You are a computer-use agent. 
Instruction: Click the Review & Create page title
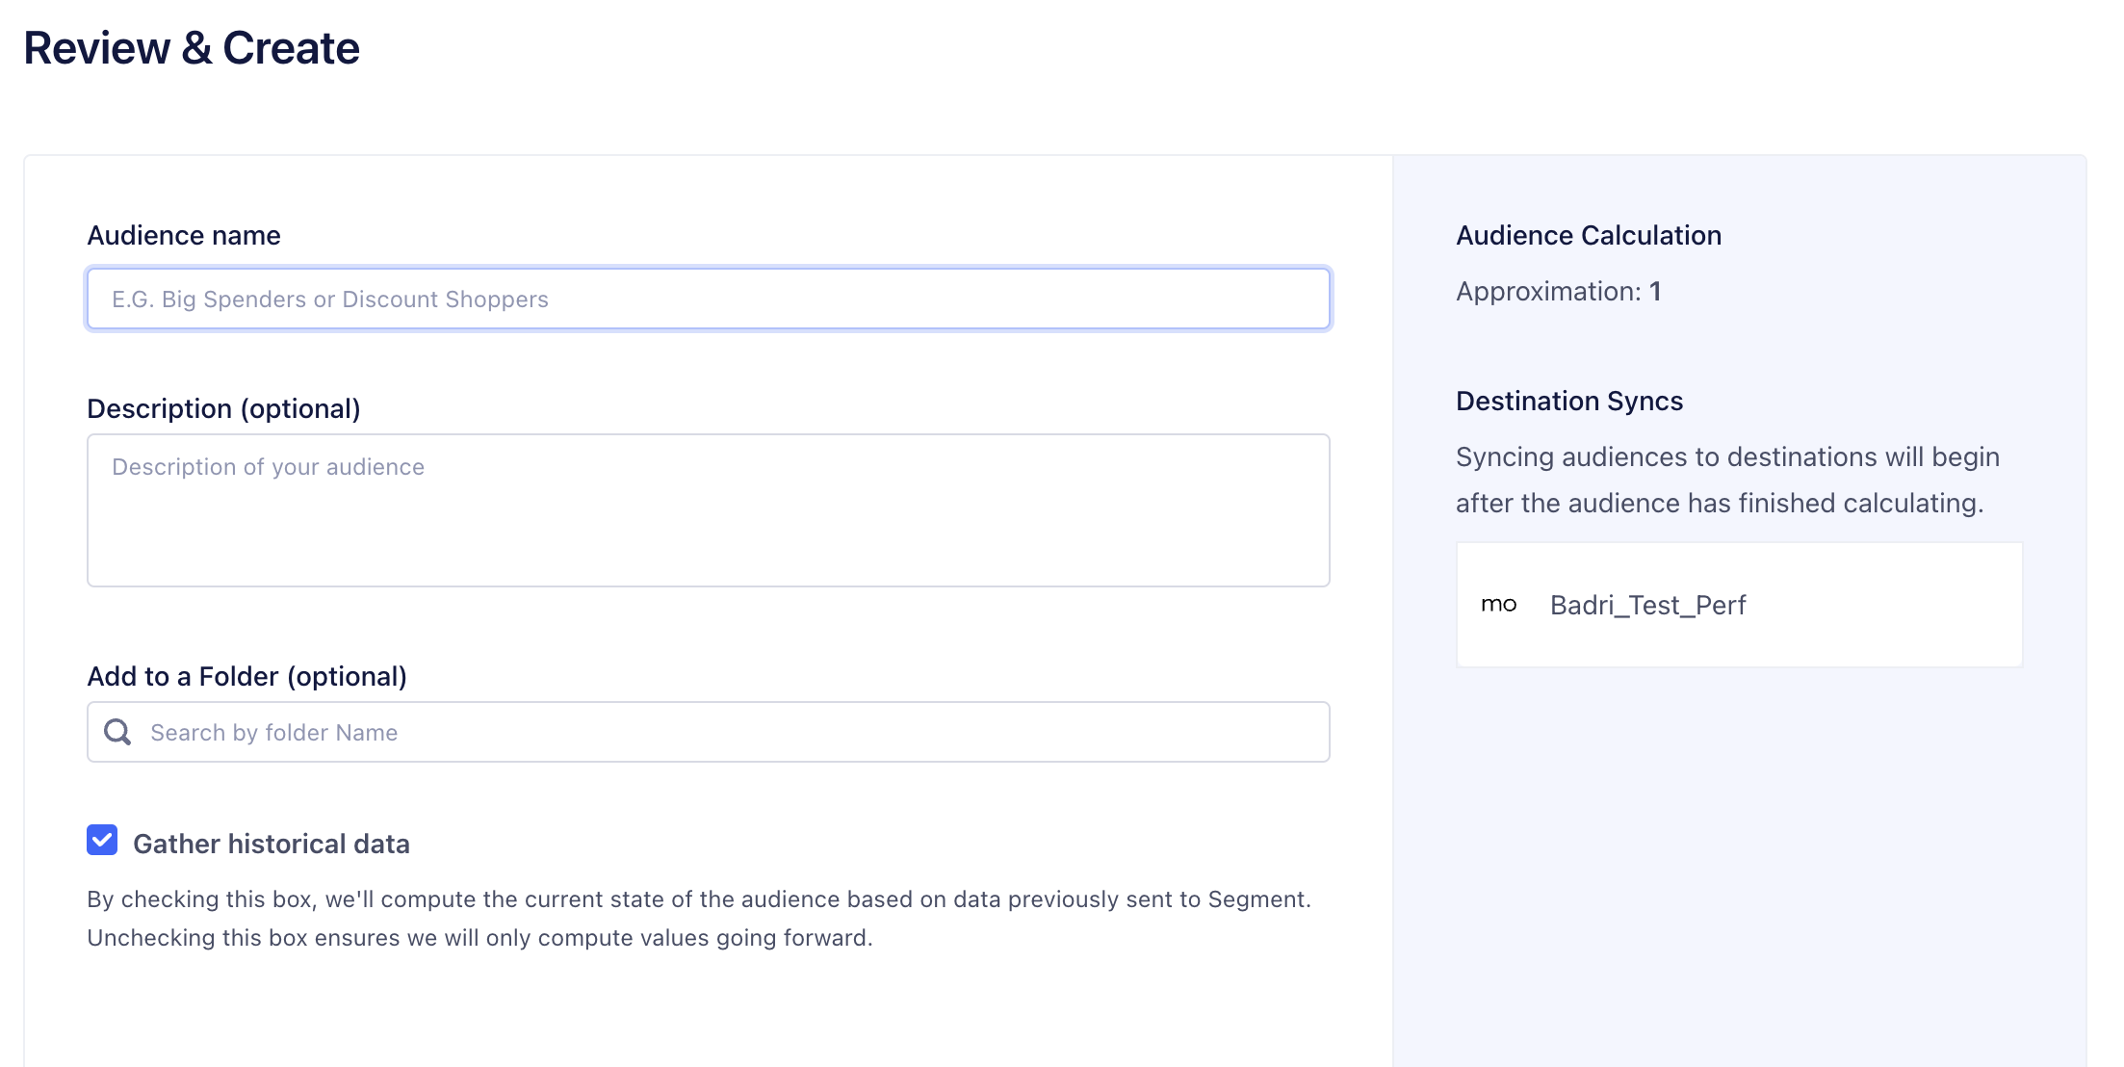(x=192, y=45)
